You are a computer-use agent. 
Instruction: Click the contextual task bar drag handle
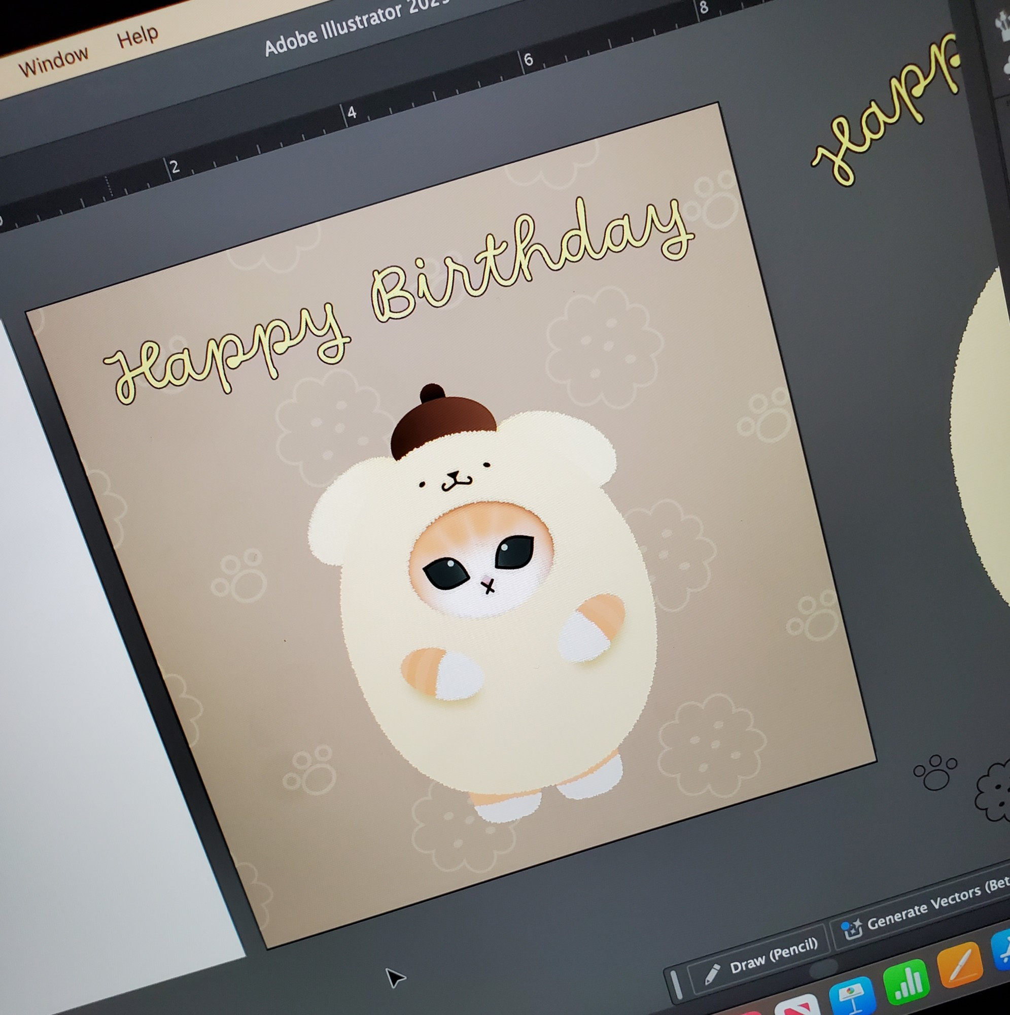click(677, 984)
